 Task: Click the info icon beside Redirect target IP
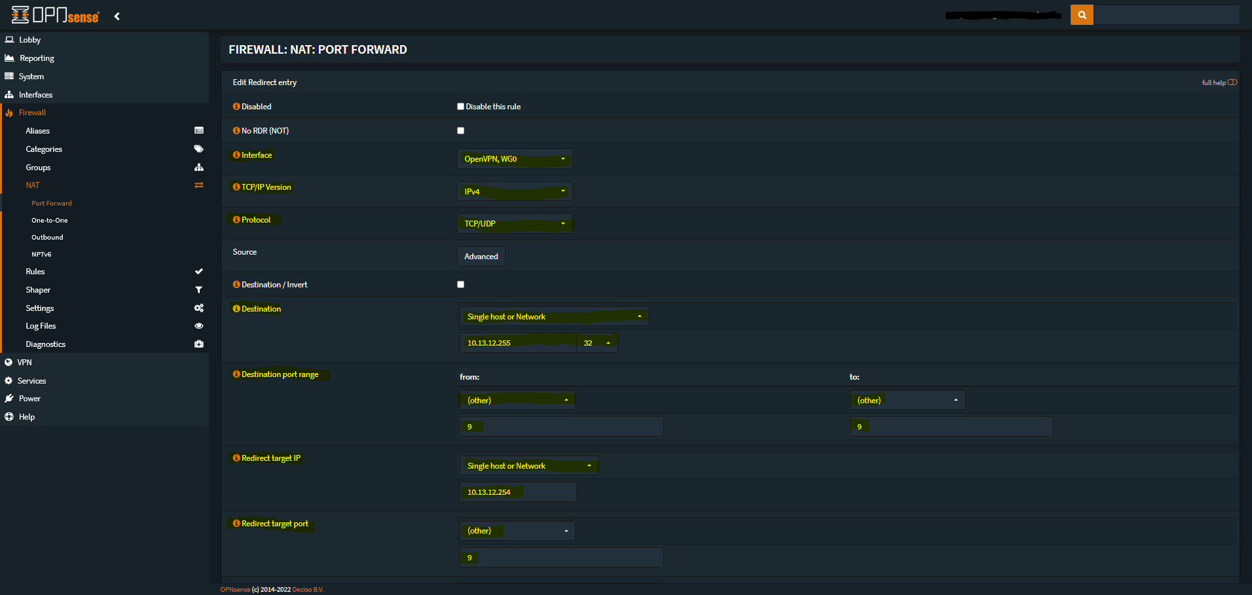coord(236,458)
